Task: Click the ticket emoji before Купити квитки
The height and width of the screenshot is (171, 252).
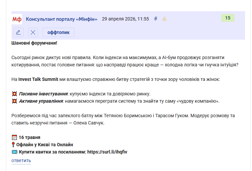Action: coord(14,152)
